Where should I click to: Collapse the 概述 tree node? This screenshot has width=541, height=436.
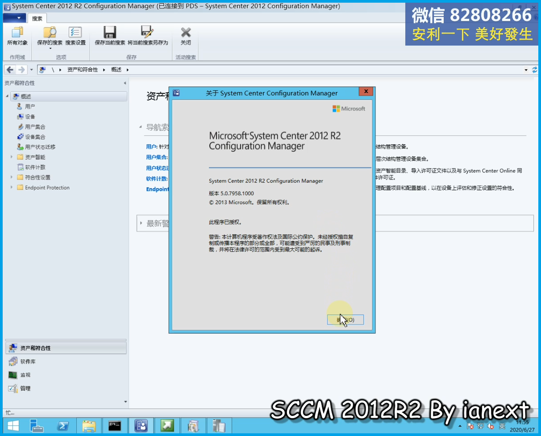pyautogui.click(x=7, y=96)
